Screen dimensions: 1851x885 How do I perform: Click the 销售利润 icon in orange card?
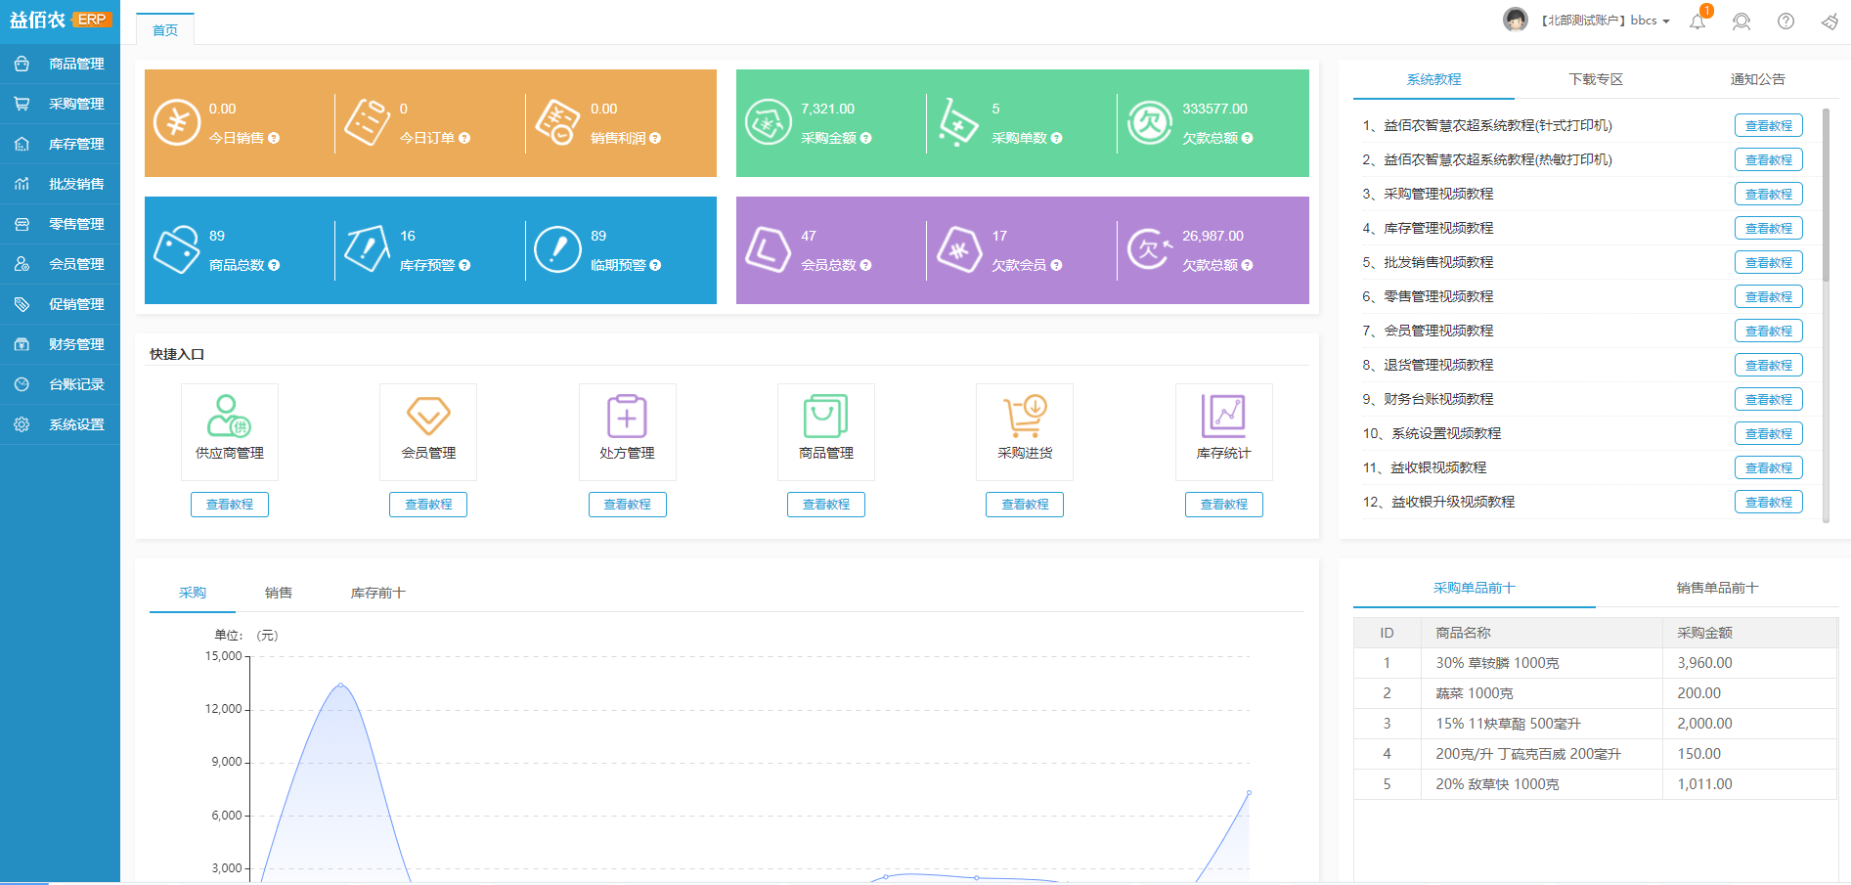(x=557, y=123)
